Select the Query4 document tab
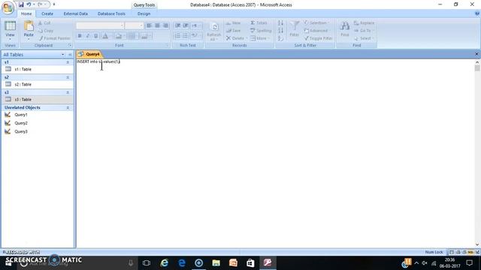 pyautogui.click(x=89, y=54)
